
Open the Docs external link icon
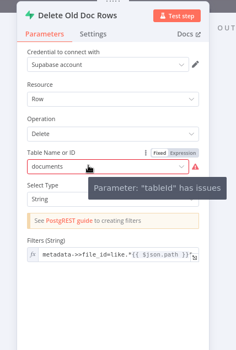click(198, 34)
